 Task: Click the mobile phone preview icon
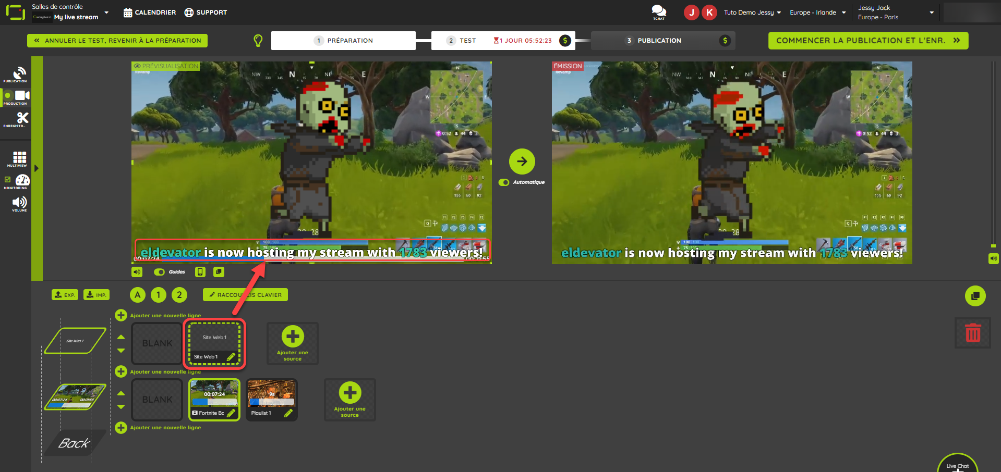[x=200, y=272]
